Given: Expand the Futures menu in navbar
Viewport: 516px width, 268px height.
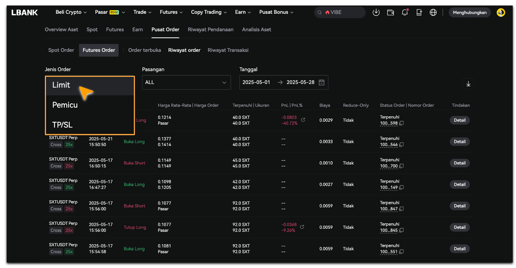Looking at the screenshot, I should [x=171, y=12].
